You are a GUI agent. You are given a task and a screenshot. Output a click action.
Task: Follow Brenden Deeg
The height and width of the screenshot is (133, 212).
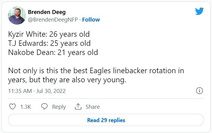pyautogui.click(x=91, y=20)
